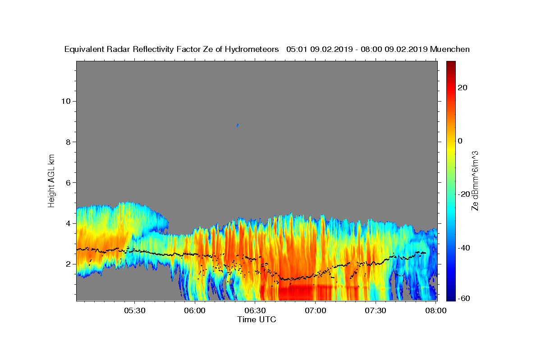Image resolution: width=541 pixels, height=361 pixels.
Task: Click the '07:00' time tick label
Action: (316, 310)
